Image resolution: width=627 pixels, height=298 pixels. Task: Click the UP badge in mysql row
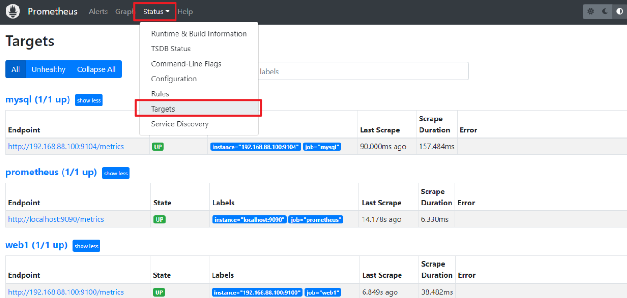click(x=158, y=147)
